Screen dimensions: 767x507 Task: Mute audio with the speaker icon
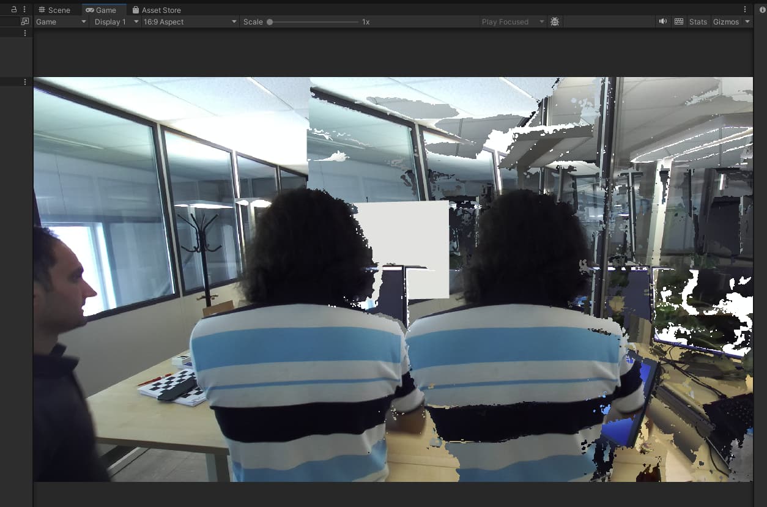coord(663,21)
